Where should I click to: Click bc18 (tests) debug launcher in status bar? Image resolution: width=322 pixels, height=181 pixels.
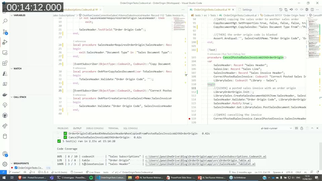[59, 172]
